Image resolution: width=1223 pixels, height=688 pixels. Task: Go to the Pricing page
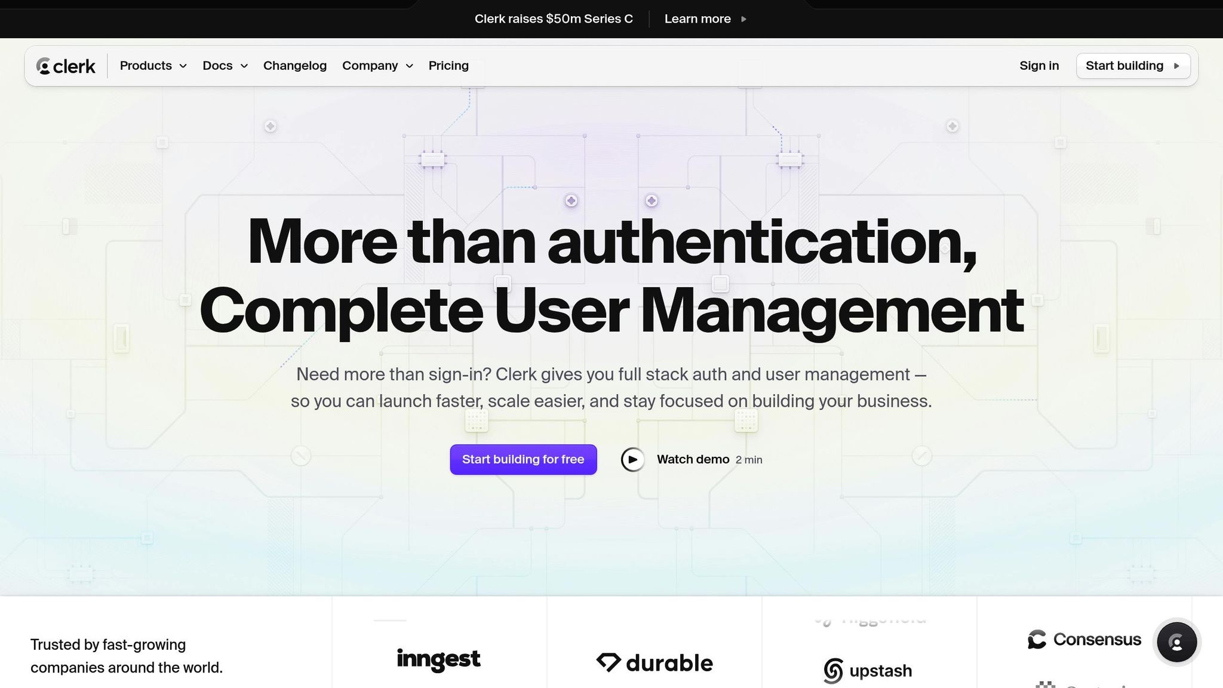448,66
